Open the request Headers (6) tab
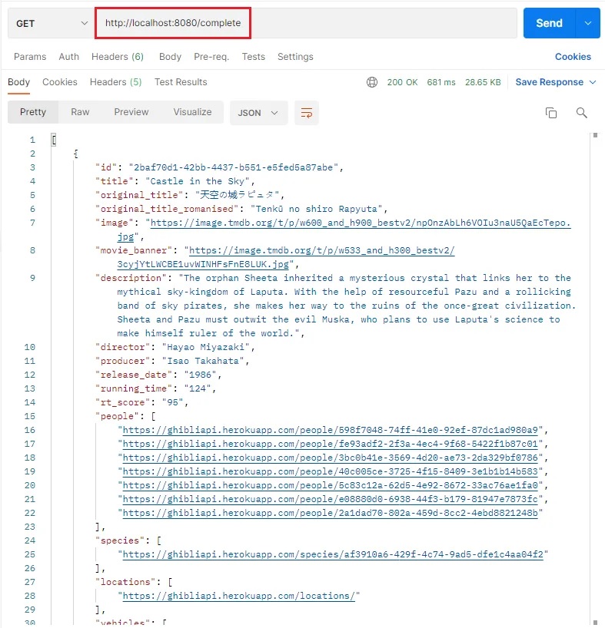Screen dimensions: 605x628 [x=118, y=57]
